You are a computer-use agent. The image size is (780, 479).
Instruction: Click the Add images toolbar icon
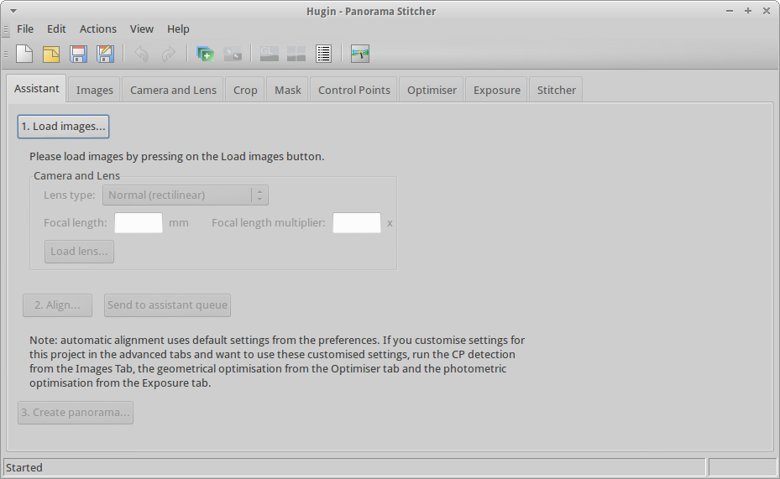(205, 55)
